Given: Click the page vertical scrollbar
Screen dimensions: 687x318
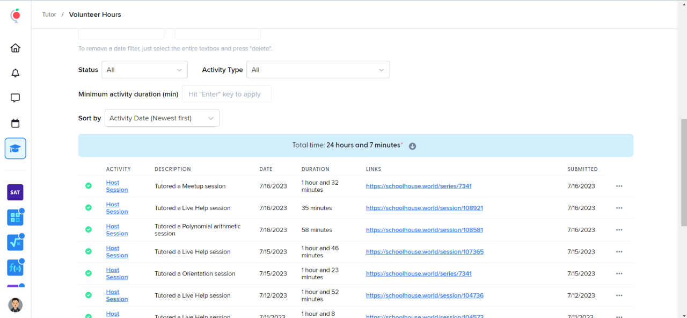Looking at the screenshot, I should click(x=684, y=172).
